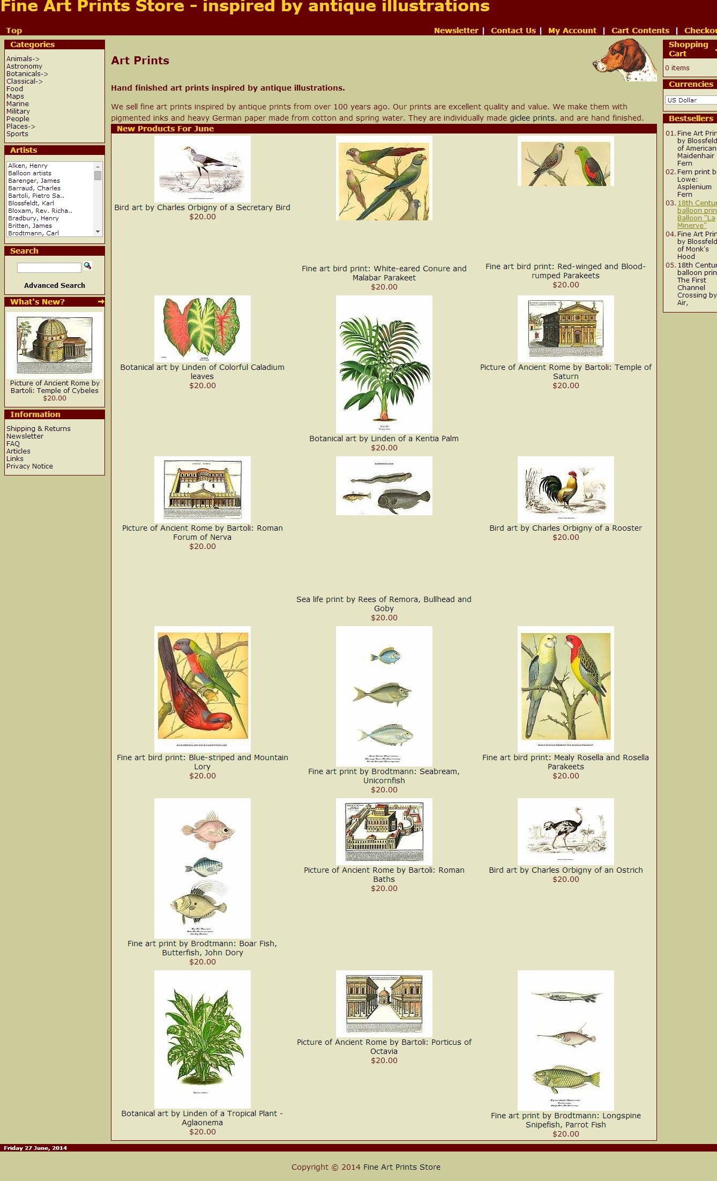Open the Colorful Caladium leaves image
The height and width of the screenshot is (1181, 717).
tap(202, 329)
